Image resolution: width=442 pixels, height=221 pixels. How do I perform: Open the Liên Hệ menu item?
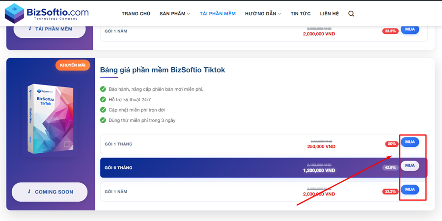click(x=329, y=14)
